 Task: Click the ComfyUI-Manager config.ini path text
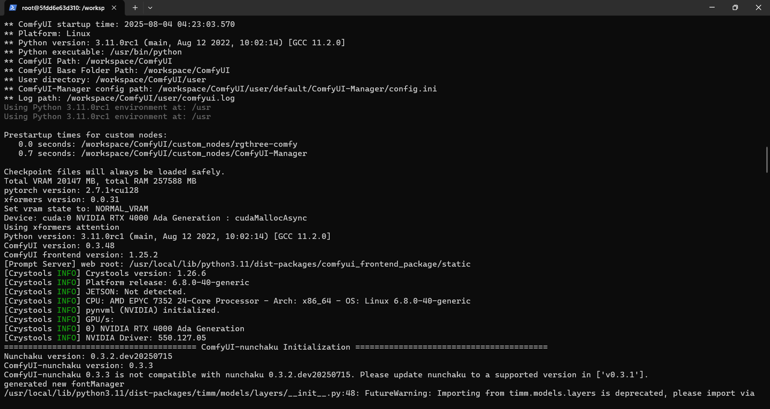click(x=297, y=89)
